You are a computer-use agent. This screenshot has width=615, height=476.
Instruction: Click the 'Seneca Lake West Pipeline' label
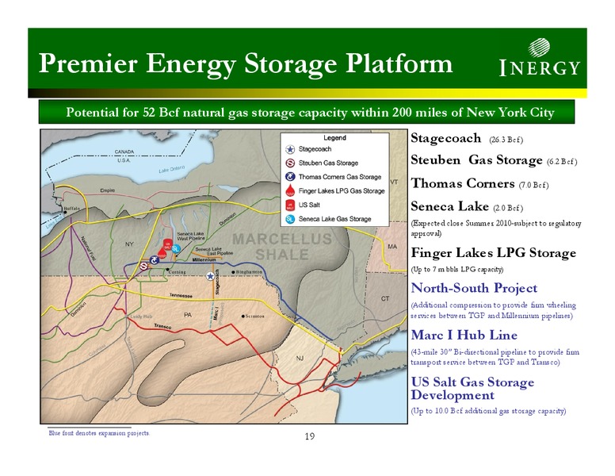pyautogui.click(x=191, y=236)
